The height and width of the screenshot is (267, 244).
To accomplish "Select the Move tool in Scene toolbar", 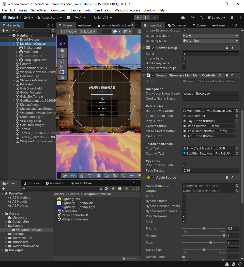I will point(62,56).
